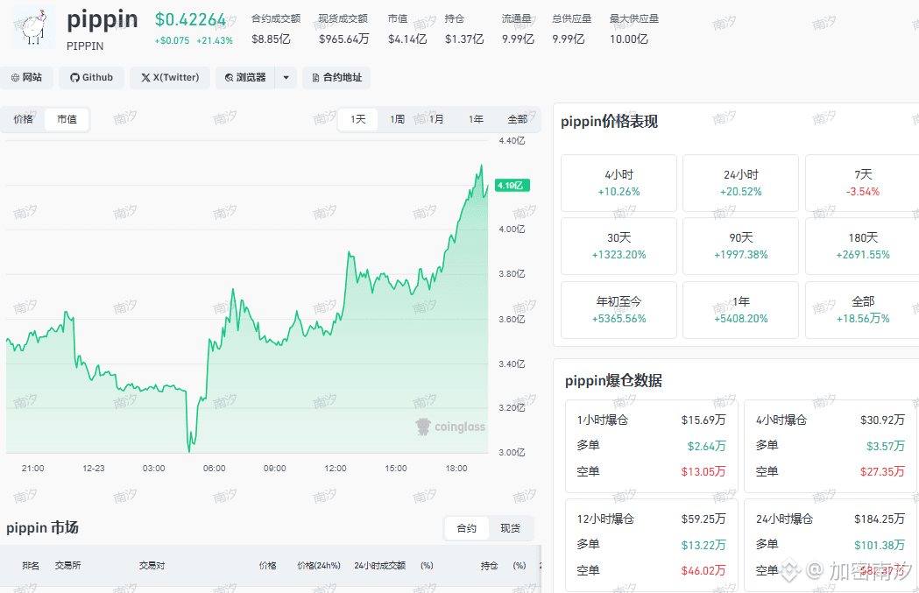This screenshot has width=919, height=593.
Task: Click the +21.43% change value
Action: point(215,40)
